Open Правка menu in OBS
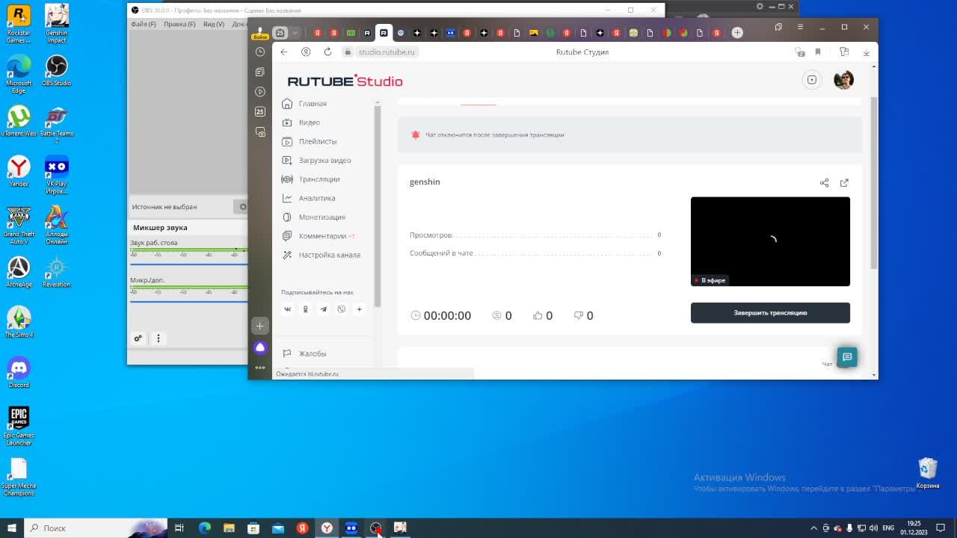The image size is (957, 538). click(x=179, y=24)
